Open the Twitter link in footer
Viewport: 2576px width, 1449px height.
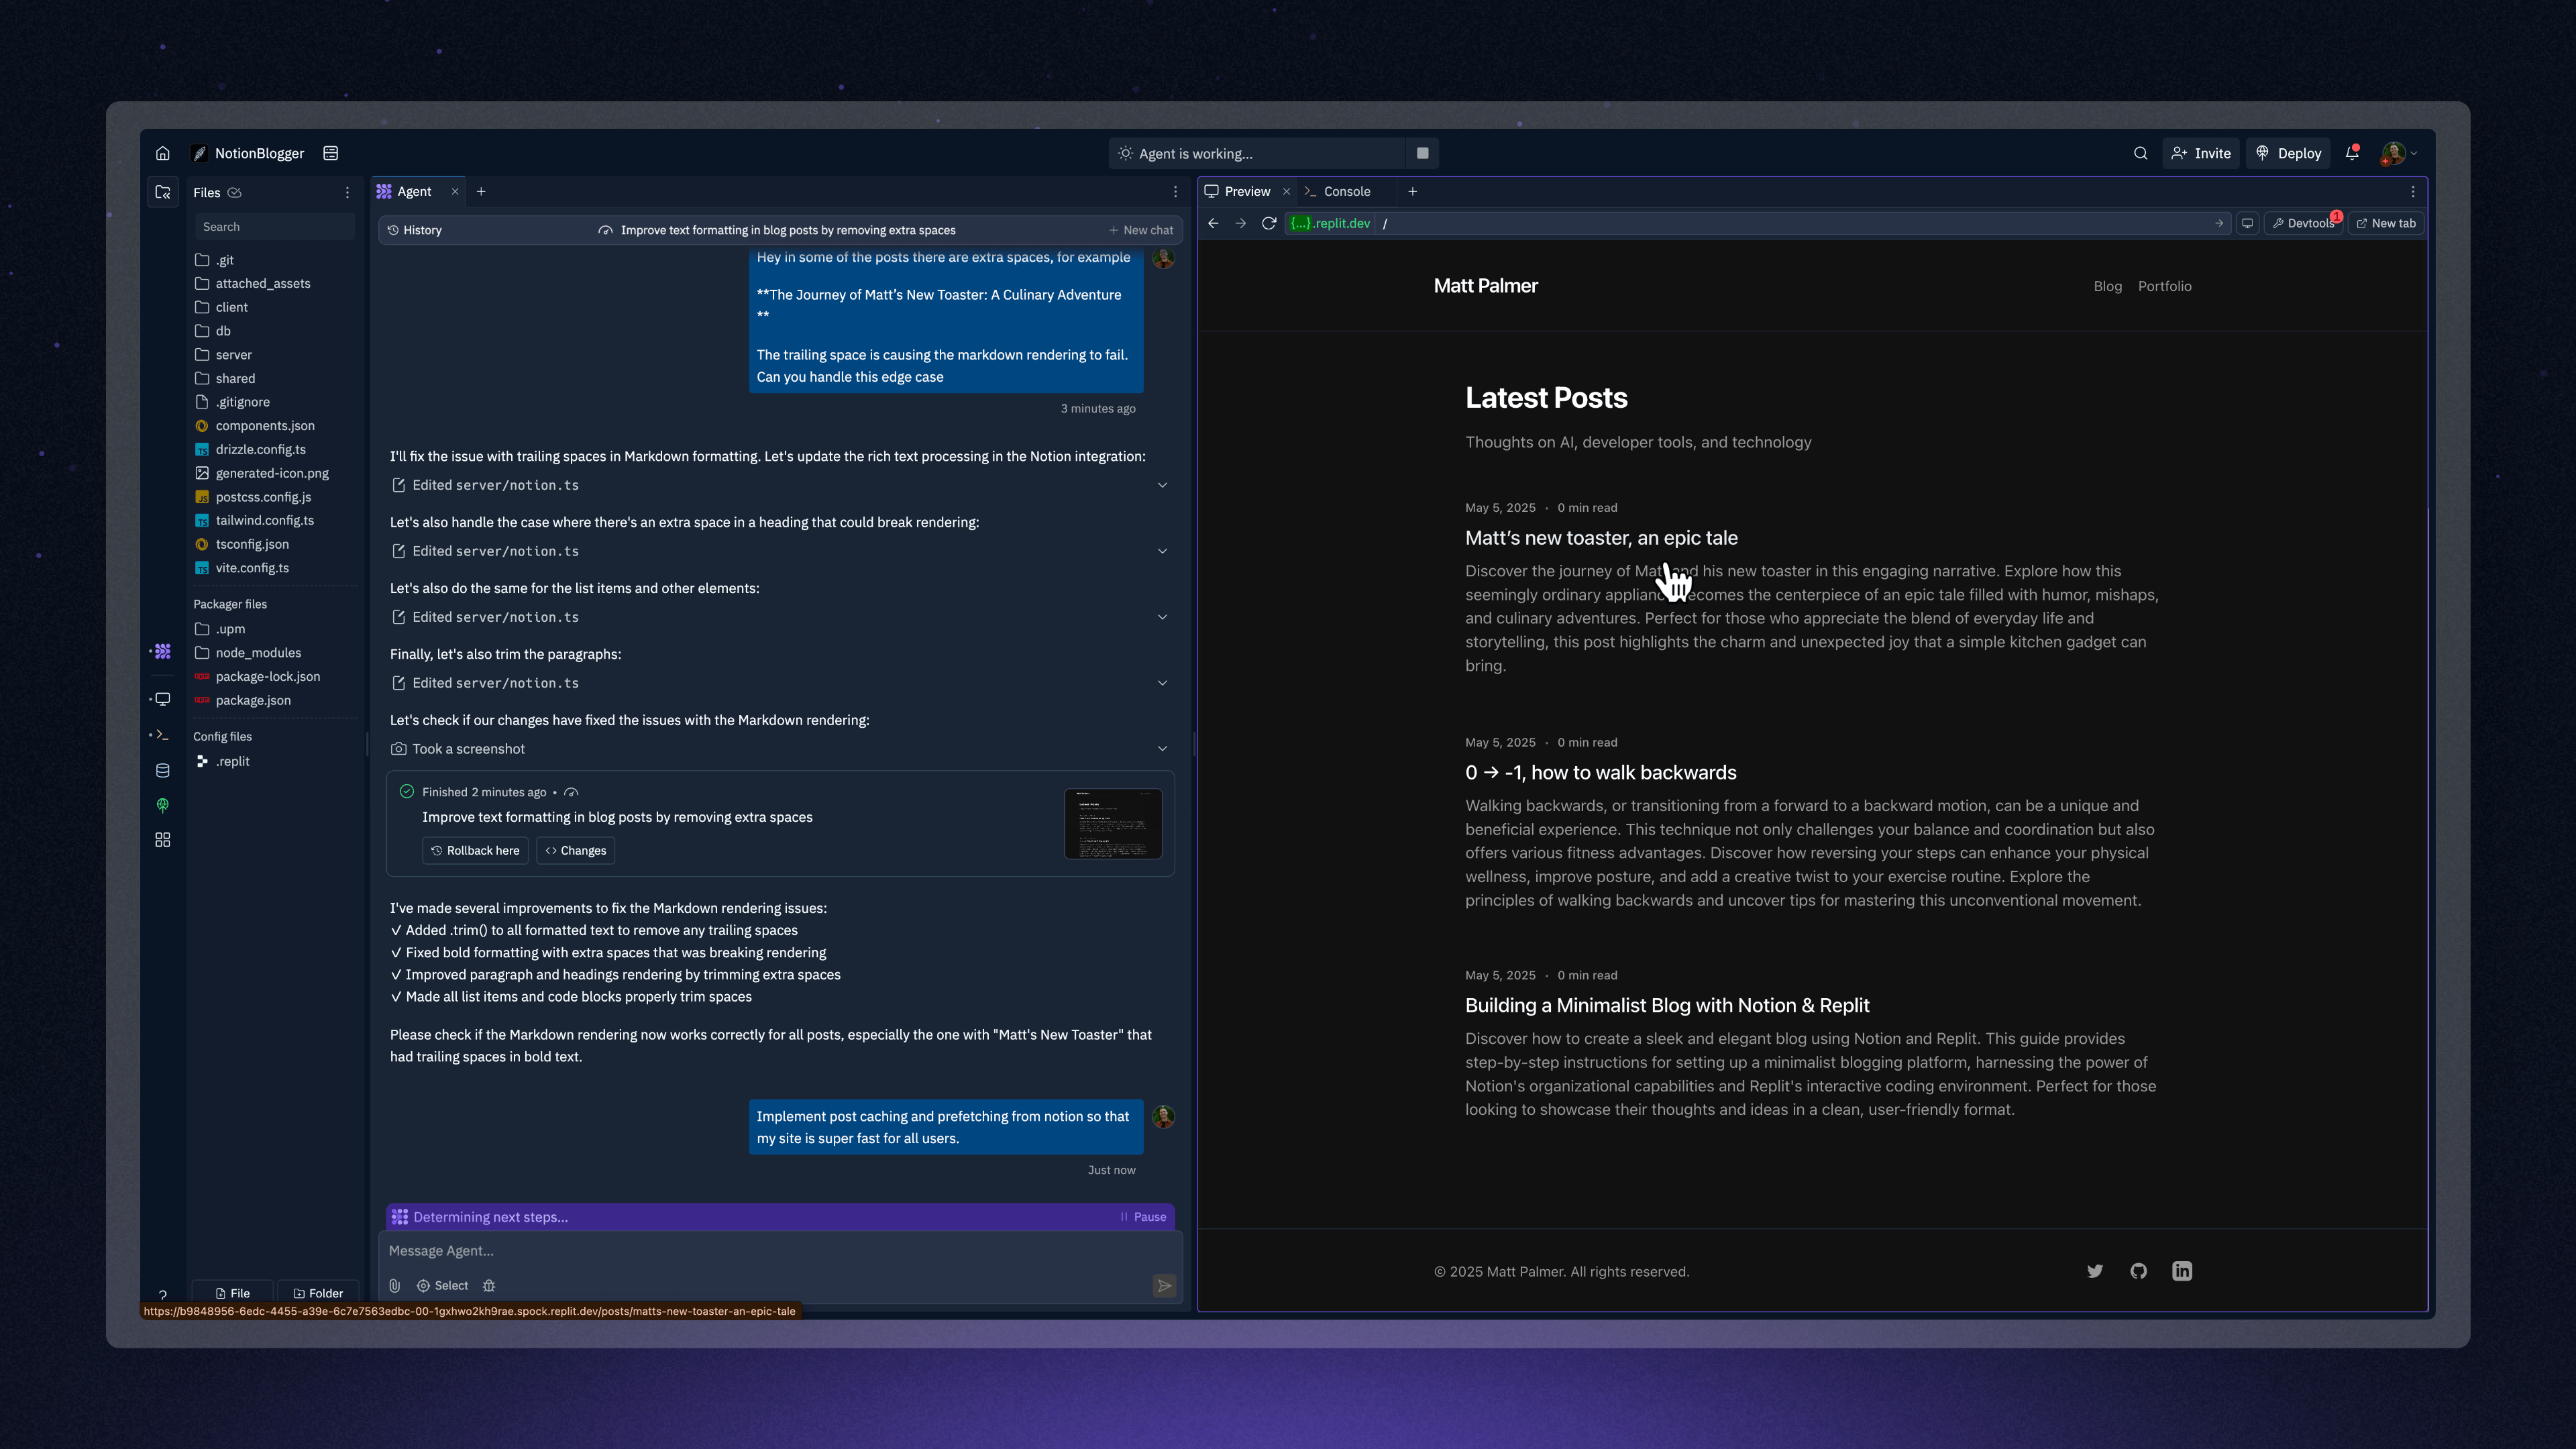coord(2095,1271)
